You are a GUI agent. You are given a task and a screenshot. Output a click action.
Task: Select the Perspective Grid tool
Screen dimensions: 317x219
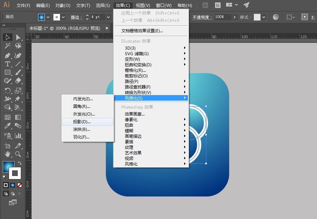coord(18,107)
